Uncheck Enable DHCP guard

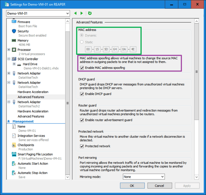[x=82, y=94]
